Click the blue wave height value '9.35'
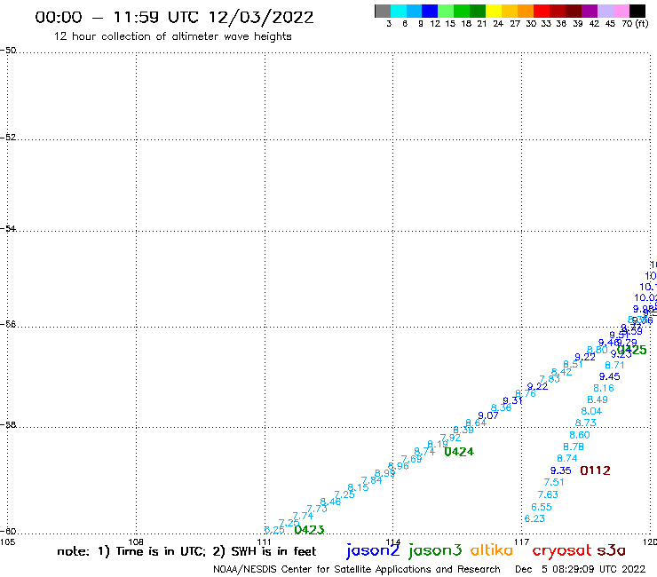This screenshot has height=577, width=657. [560, 470]
